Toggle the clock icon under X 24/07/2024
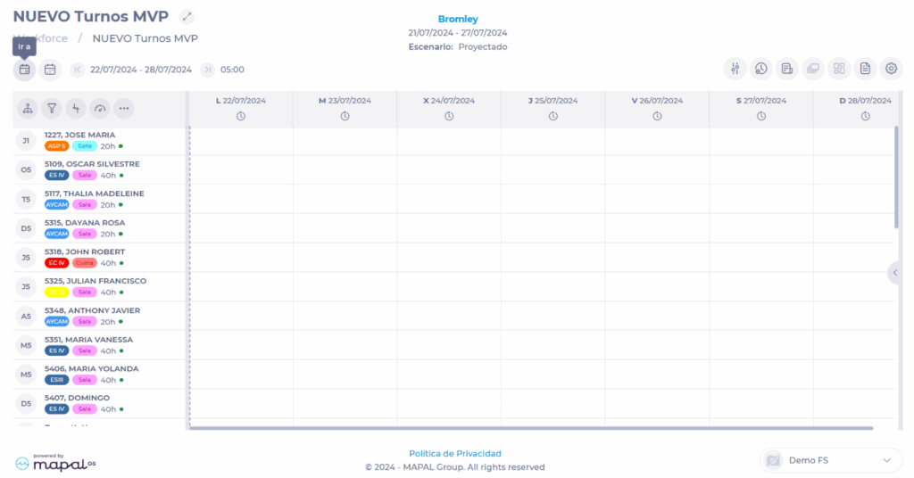 (x=449, y=116)
